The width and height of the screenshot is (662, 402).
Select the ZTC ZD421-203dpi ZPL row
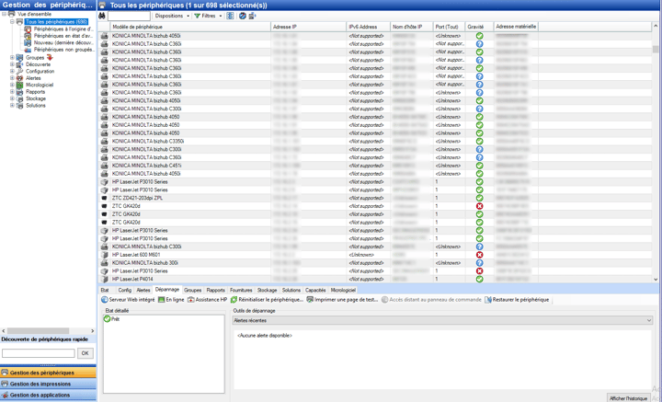(376, 198)
